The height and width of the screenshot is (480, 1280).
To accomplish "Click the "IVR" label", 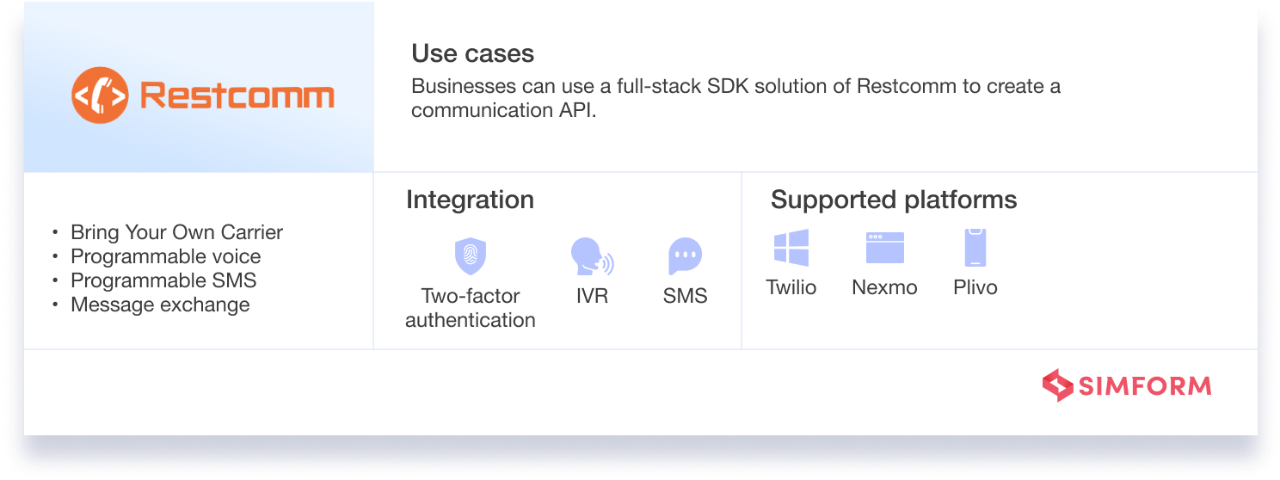I will tap(592, 296).
